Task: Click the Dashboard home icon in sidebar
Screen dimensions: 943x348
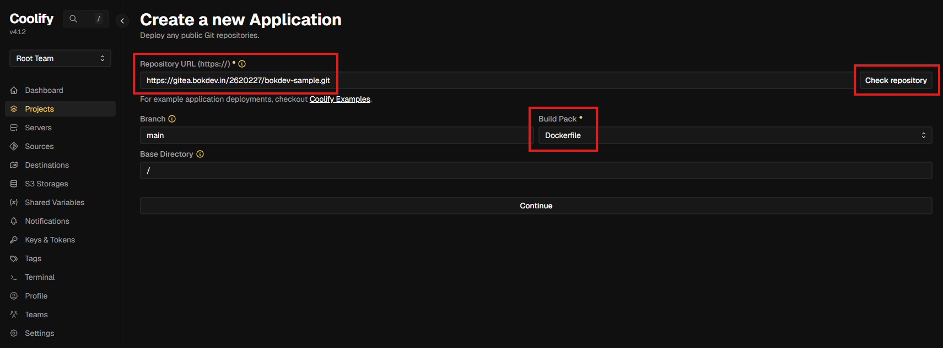Action: [x=14, y=90]
